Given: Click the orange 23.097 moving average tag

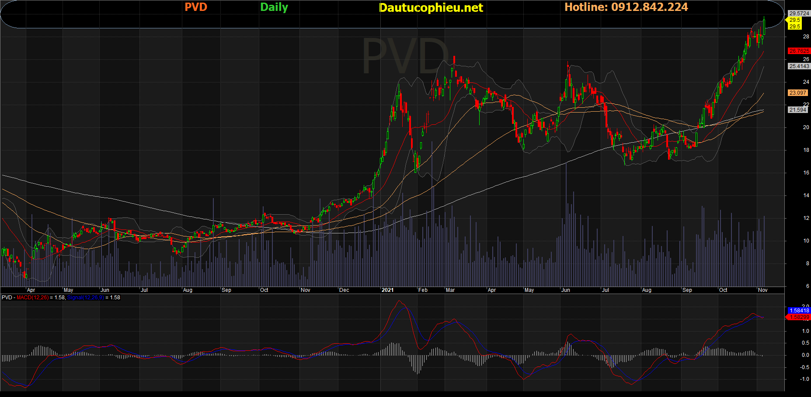Looking at the screenshot, I should pyautogui.click(x=798, y=93).
